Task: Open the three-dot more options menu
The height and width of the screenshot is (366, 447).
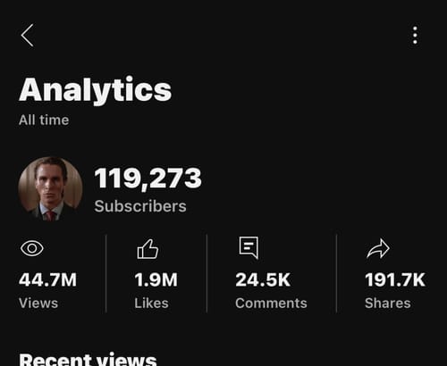Action: (x=415, y=36)
